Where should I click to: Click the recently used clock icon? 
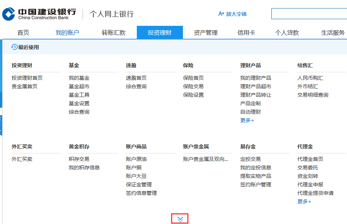coord(14,47)
